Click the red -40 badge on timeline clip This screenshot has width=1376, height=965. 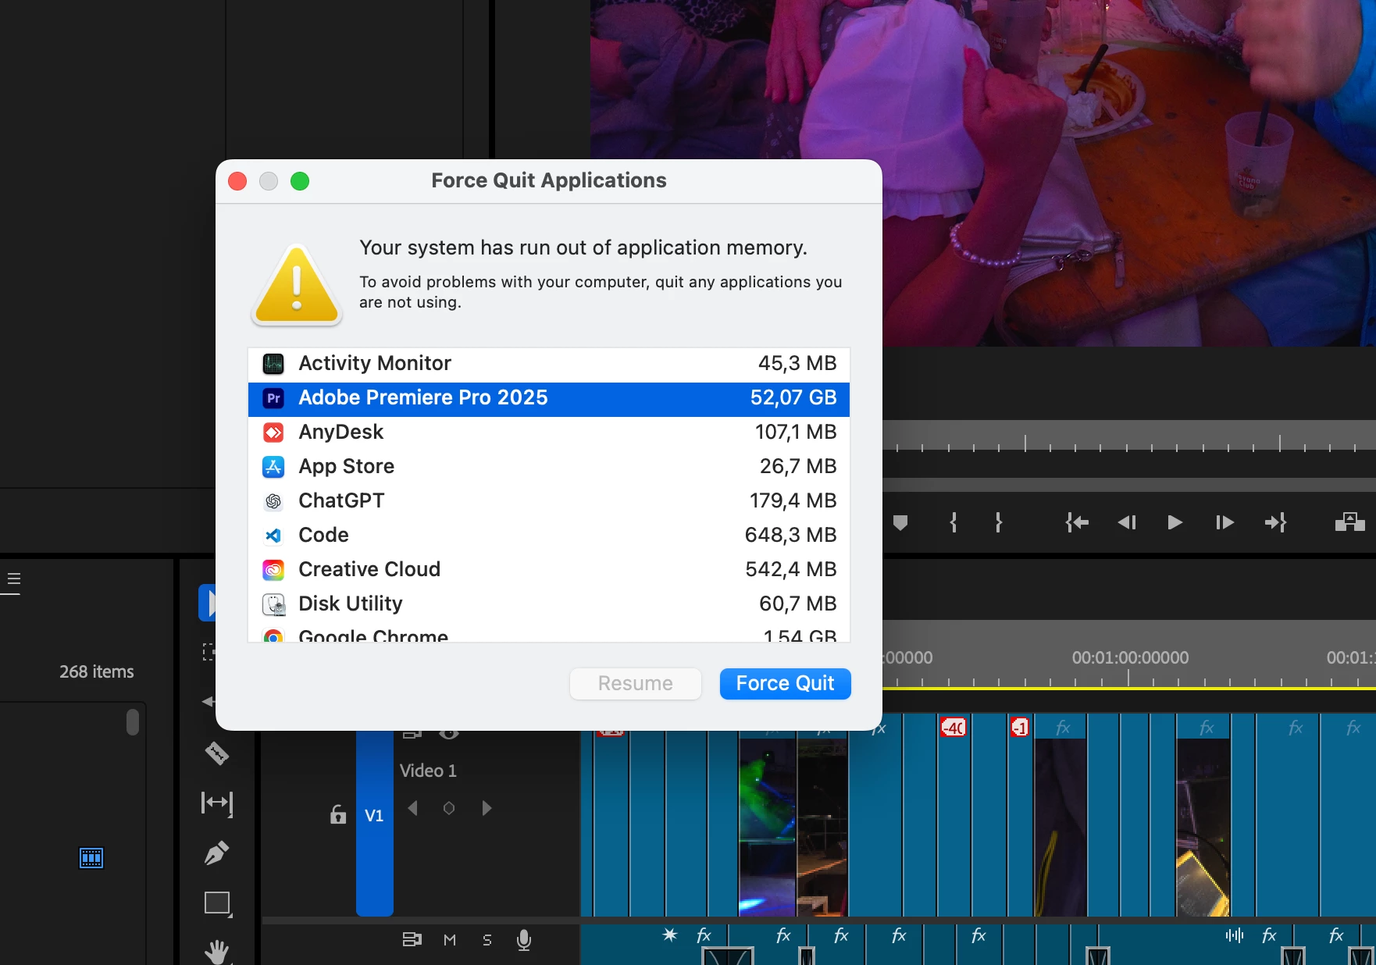pos(953,728)
